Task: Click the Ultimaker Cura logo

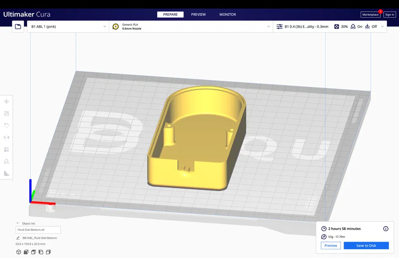Action: 27,14
